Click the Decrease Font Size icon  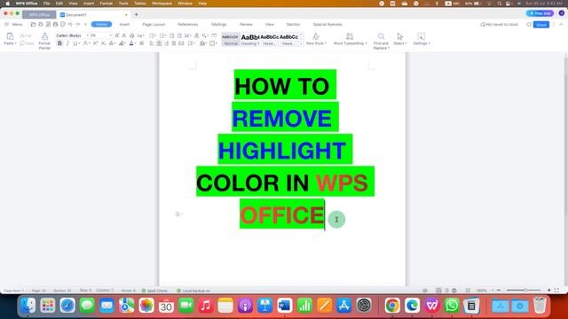(124, 35)
